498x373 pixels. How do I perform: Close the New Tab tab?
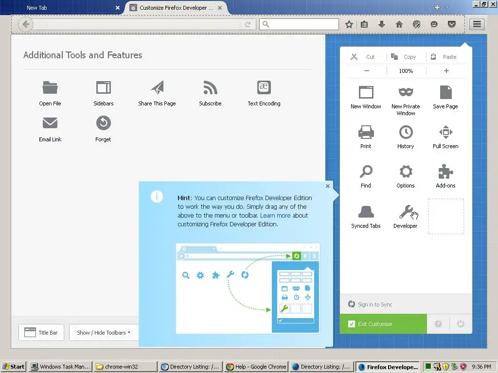coord(118,8)
